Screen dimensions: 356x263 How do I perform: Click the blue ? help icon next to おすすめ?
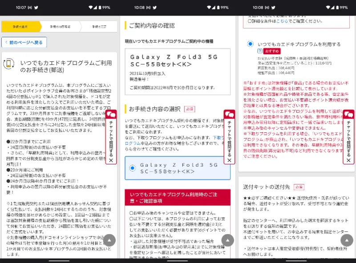(x=260, y=51)
